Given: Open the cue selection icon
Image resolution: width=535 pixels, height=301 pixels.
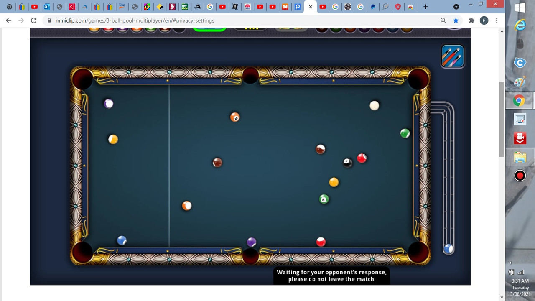Looking at the screenshot, I should click(x=453, y=56).
